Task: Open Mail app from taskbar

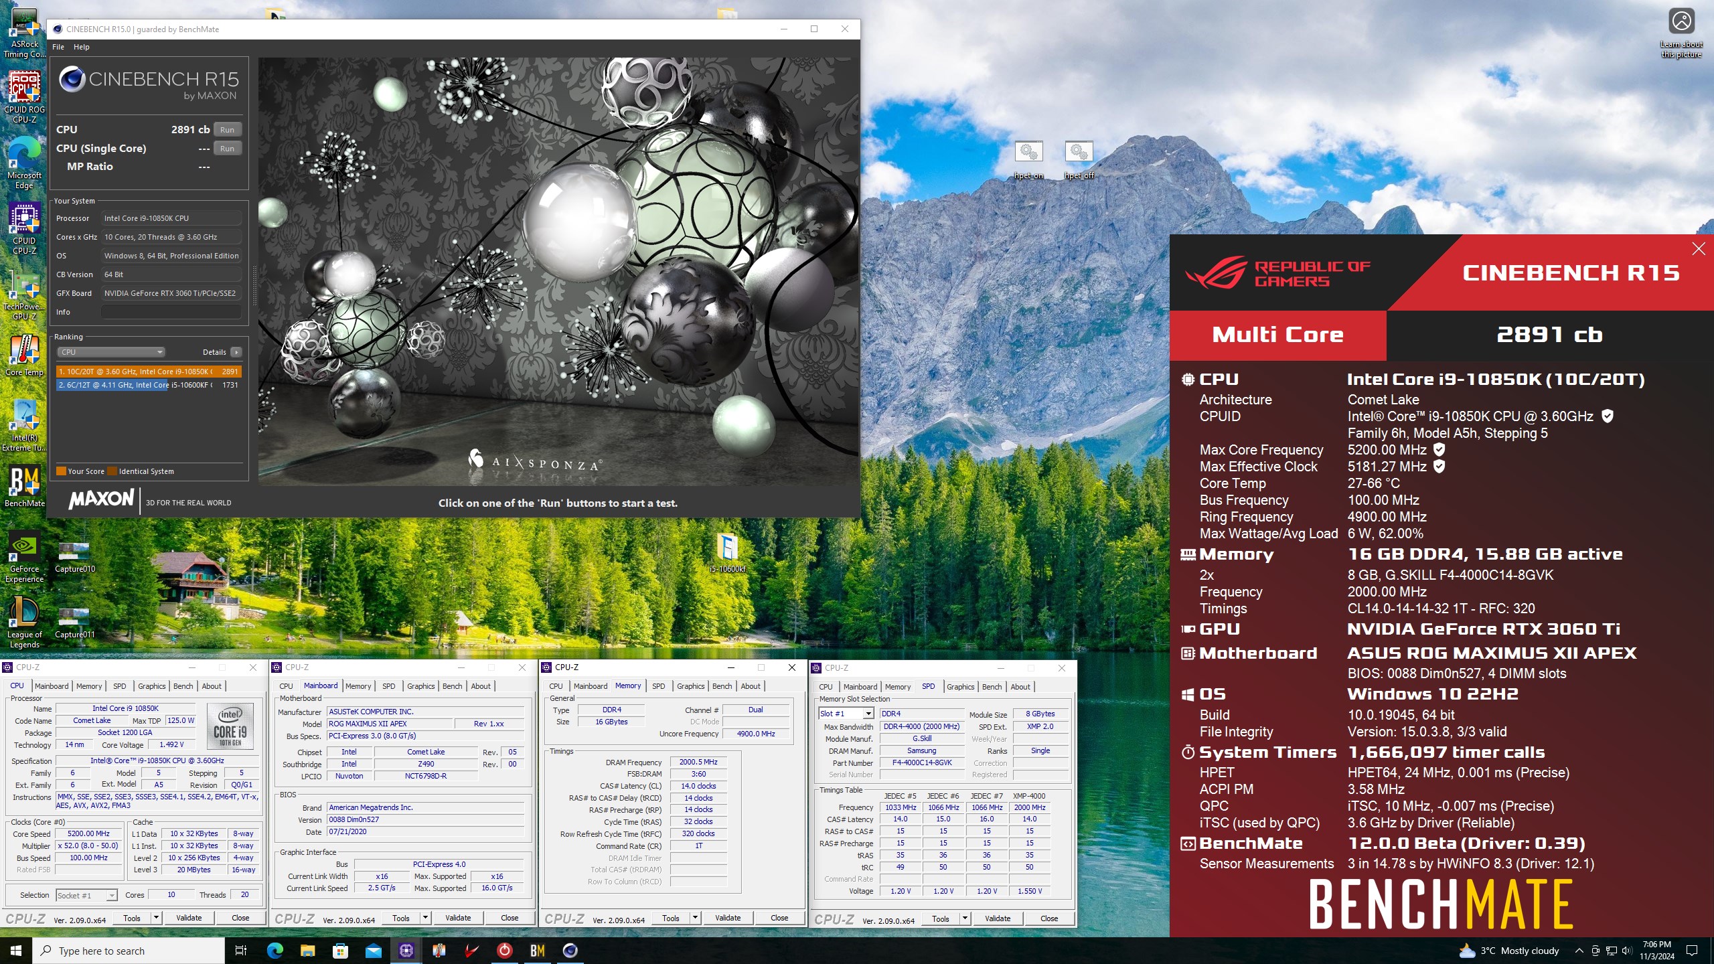Action: [374, 951]
